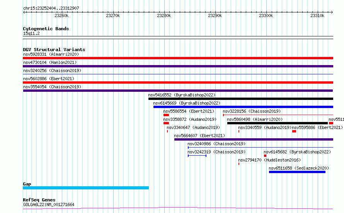Open the nsv5928331 (Almarri2020) label
The height and width of the screenshot is (213, 344).
point(51,54)
